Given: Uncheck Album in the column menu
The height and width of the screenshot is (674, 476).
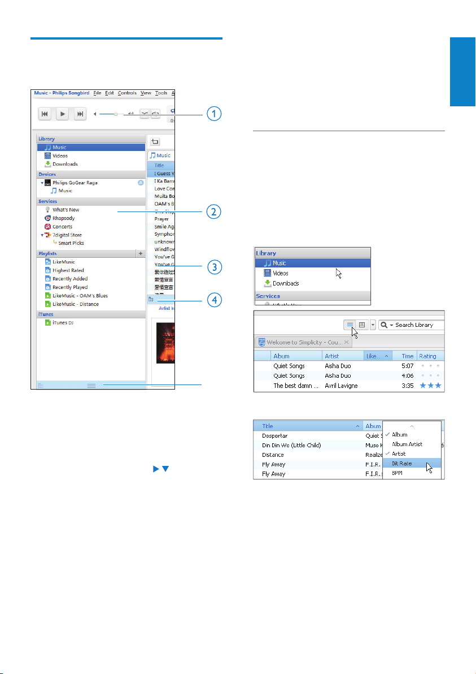Looking at the screenshot, I should 412,435.
